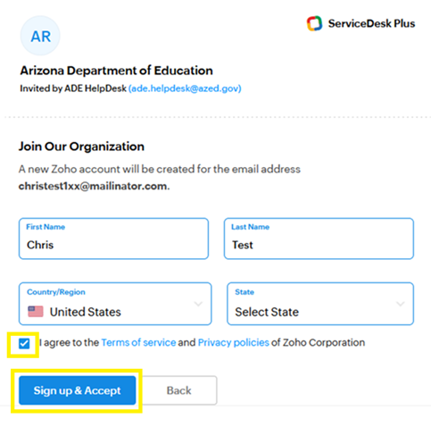Click the Arizona Department of Education title
The height and width of the screenshot is (427, 431).
click(116, 71)
